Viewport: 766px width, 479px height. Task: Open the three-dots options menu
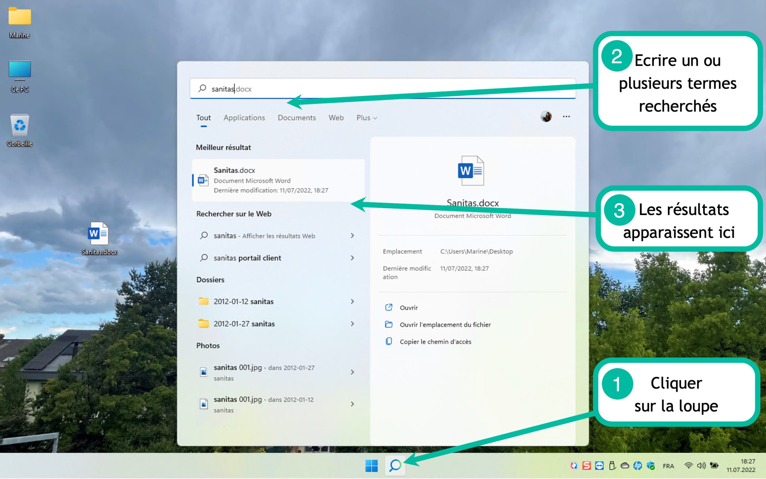(566, 117)
